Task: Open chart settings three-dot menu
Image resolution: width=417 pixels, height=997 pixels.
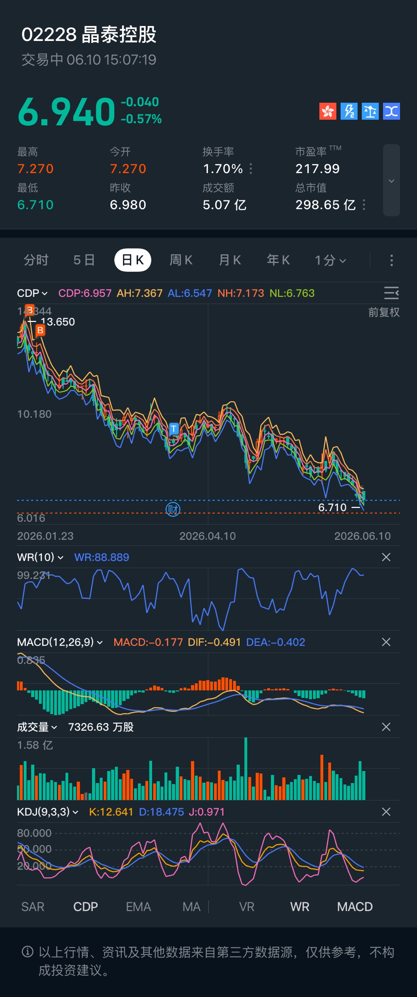Action: click(x=391, y=260)
